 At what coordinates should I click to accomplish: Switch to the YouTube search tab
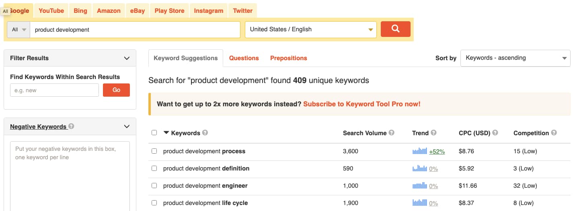click(x=51, y=11)
